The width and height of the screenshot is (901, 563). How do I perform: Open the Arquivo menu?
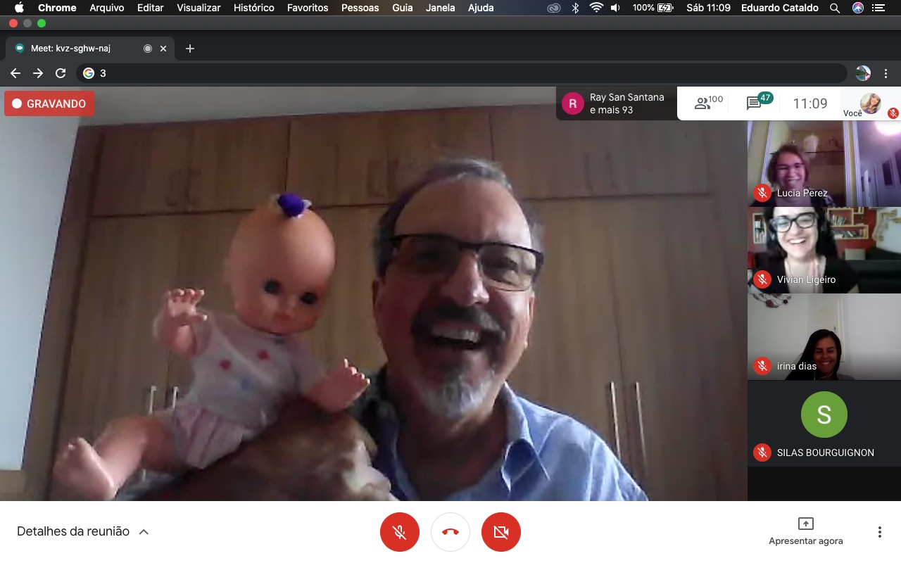pyautogui.click(x=107, y=8)
